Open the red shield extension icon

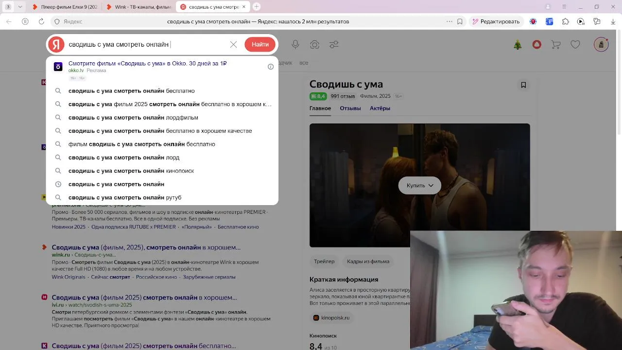(x=533, y=21)
